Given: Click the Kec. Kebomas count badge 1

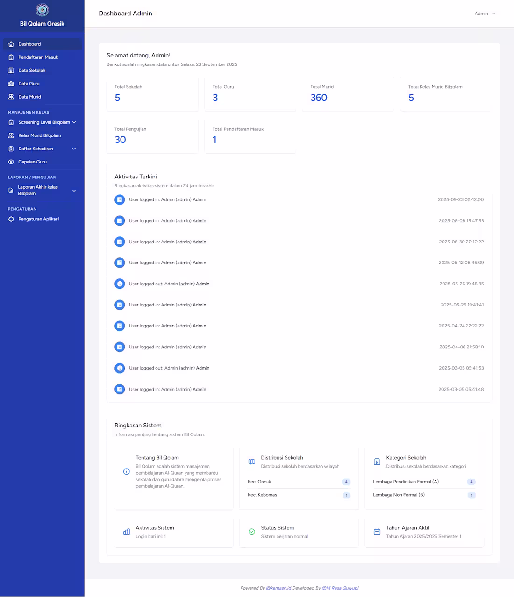Looking at the screenshot, I should (x=346, y=495).
